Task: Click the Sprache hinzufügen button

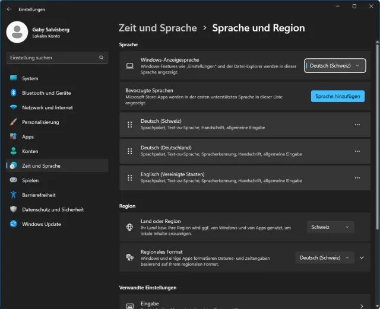Action: pos(337,96)
